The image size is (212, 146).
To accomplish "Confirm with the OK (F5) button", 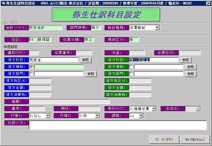I will point(164,139).
